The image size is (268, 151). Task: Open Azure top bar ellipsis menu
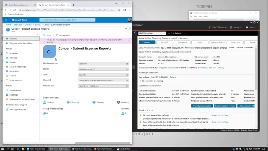(124, 20)
